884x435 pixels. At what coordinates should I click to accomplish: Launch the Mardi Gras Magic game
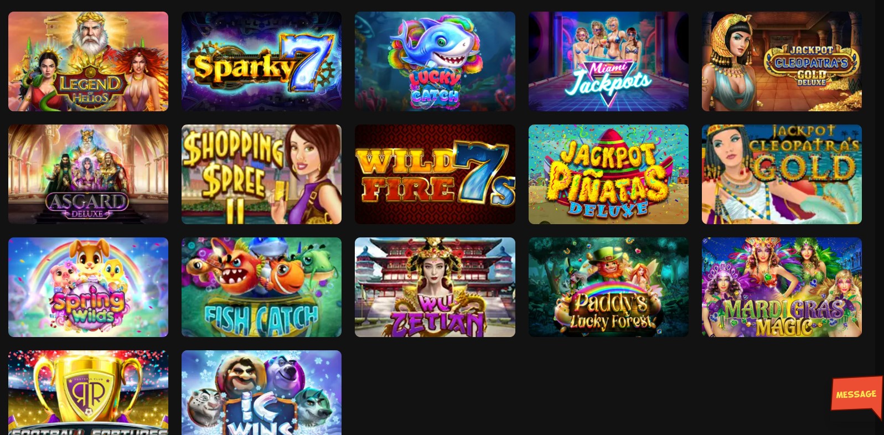coord(782,287)
